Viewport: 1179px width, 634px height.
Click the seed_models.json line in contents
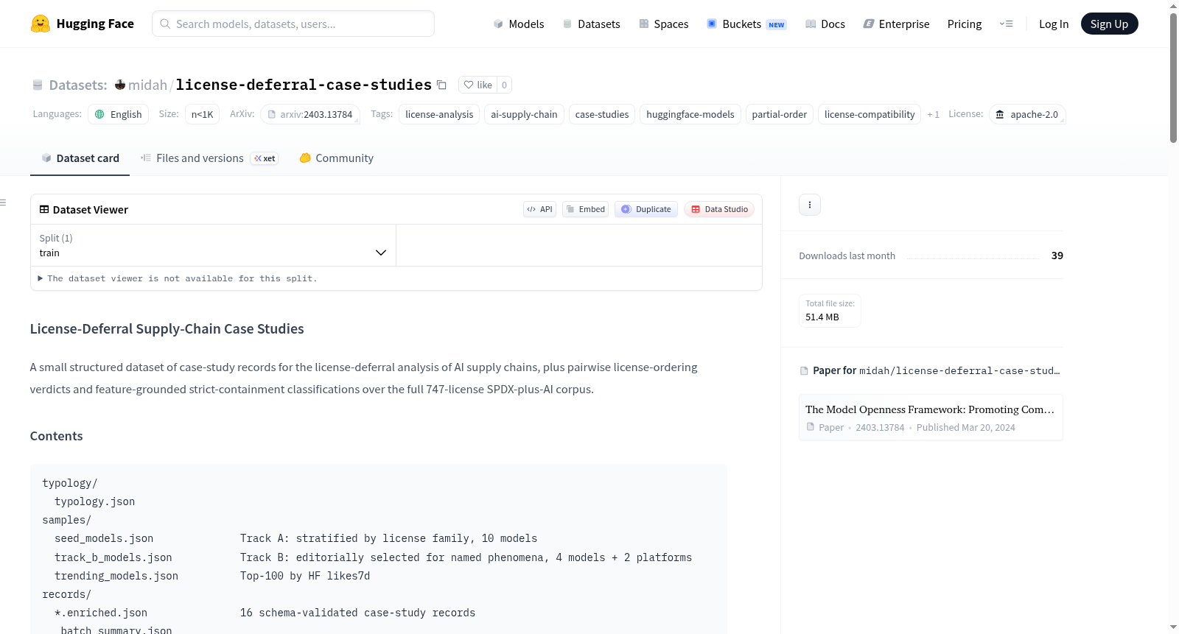(x=296, y=538)
